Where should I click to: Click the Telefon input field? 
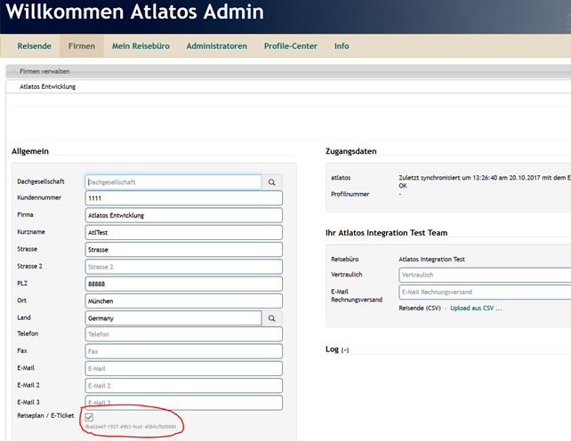click(x=183, y=334)
